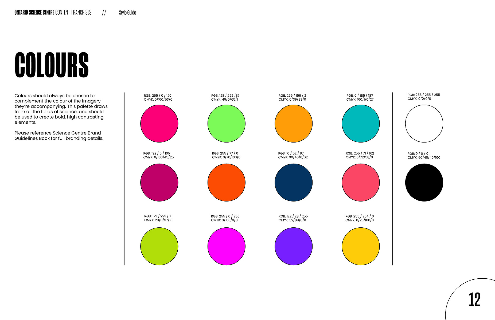495x320 pixels.
Task: Click the 'Please reference Science Centre Brand' paragraph
Action: coord(59,136)
